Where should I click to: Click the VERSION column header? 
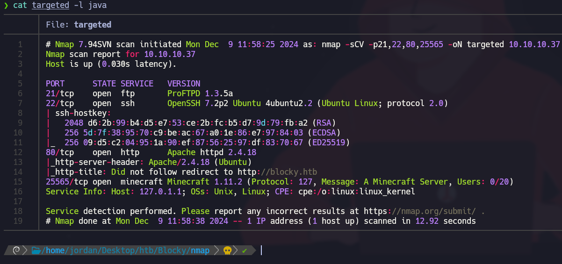coord(184,84)
